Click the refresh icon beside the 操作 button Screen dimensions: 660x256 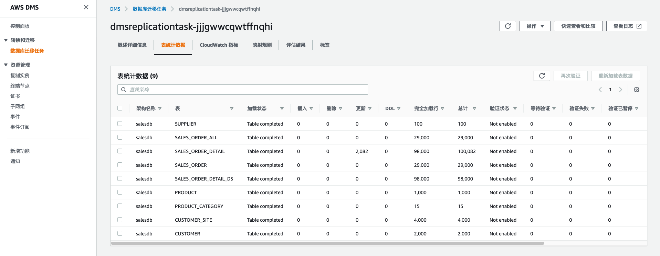click(507, 26)
